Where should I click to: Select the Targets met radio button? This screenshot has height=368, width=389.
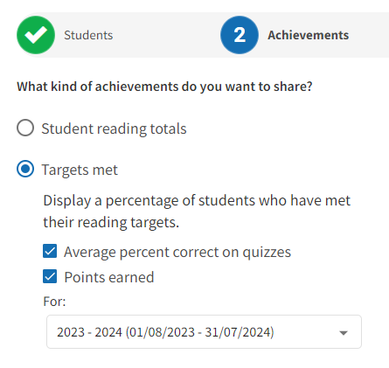25,169
